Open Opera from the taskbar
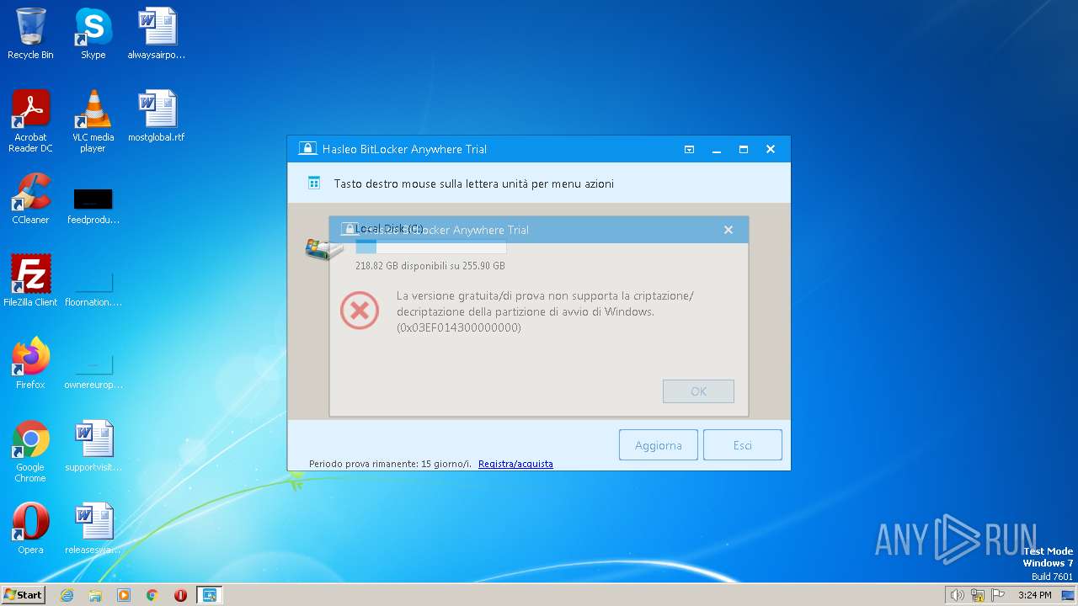1078x606 pixels. tap(180, 595)
